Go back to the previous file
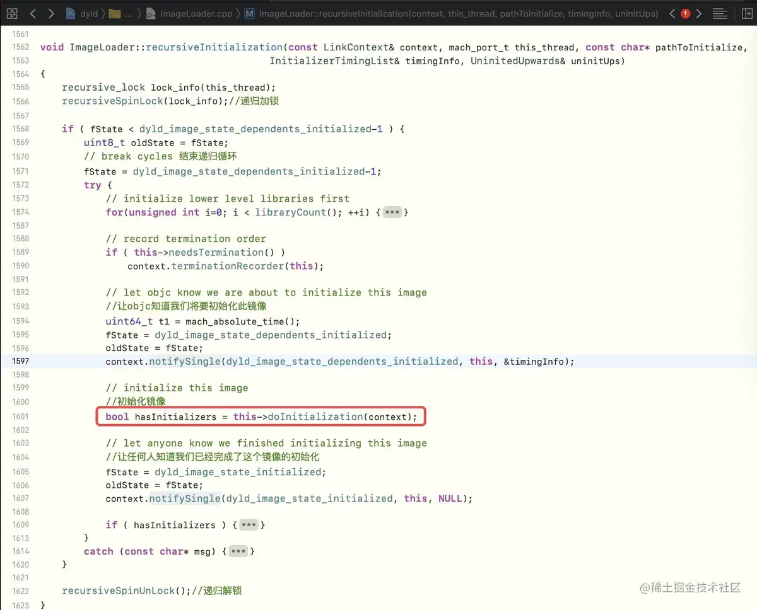Screen dimensions: 757x610 click(33, 13)
